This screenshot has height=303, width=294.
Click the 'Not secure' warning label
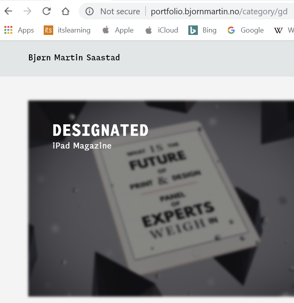120,12
